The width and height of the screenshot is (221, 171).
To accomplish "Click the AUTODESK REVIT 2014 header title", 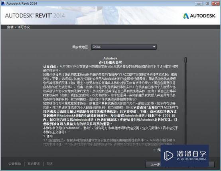I will [x=35, y=16].
